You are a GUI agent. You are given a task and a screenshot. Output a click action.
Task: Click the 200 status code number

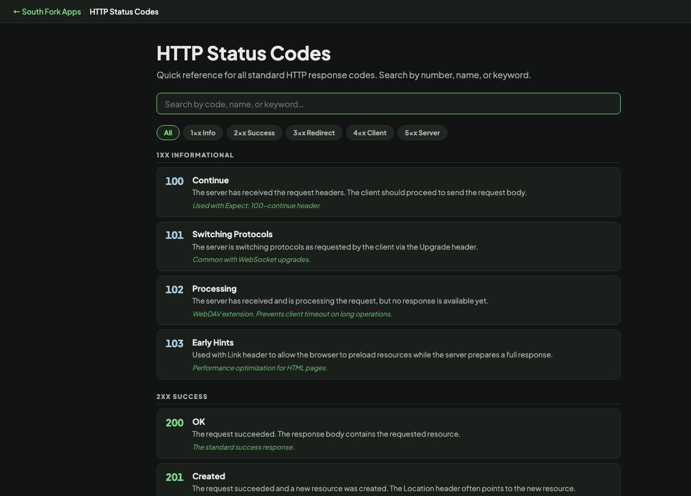coord(174,423)
